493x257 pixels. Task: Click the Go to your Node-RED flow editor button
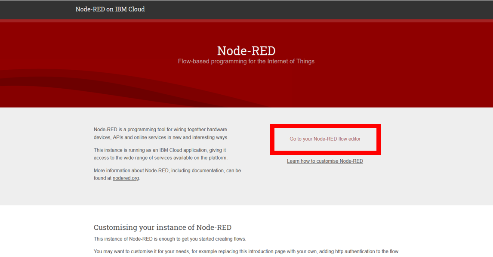325,139
